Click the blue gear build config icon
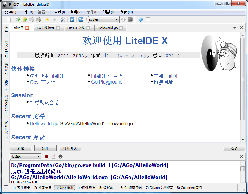Viewport: 248px width, 194px height. [x=141, y=19]
